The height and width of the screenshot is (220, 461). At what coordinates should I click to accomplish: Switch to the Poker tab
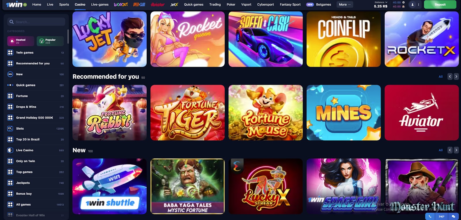(x=231, y=5)
